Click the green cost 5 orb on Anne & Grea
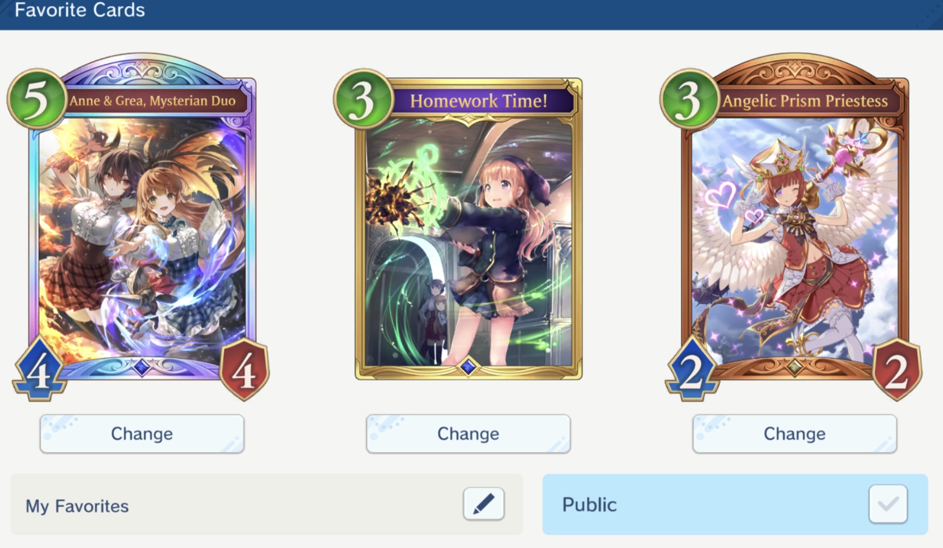Image resolution: width=943 pixels, height=548 pixels. point(37,99)
